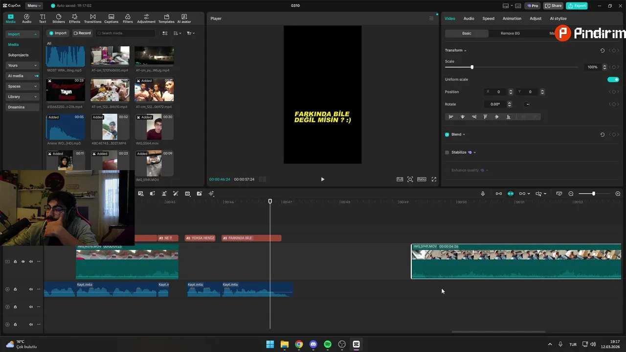
Task: Open the Discord icon in the taskbar
Action: [x=313, y=344]
